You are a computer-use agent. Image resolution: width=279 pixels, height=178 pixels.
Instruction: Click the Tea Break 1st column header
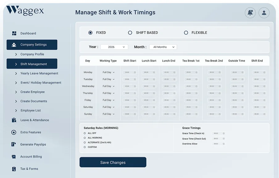[191, 61]
